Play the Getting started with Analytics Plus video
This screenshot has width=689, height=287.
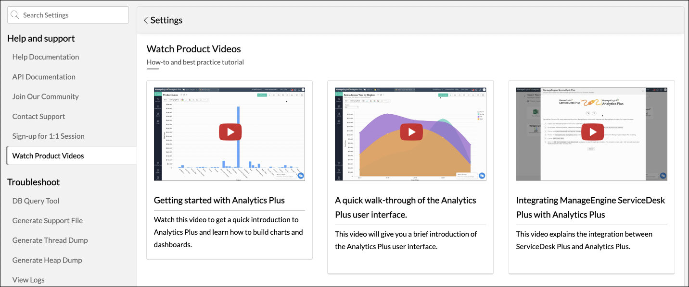(x=230, y=132)
